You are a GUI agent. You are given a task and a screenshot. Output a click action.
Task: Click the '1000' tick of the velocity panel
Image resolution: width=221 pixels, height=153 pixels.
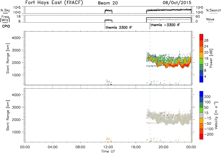pyautogui.click(x=16, y=132)
